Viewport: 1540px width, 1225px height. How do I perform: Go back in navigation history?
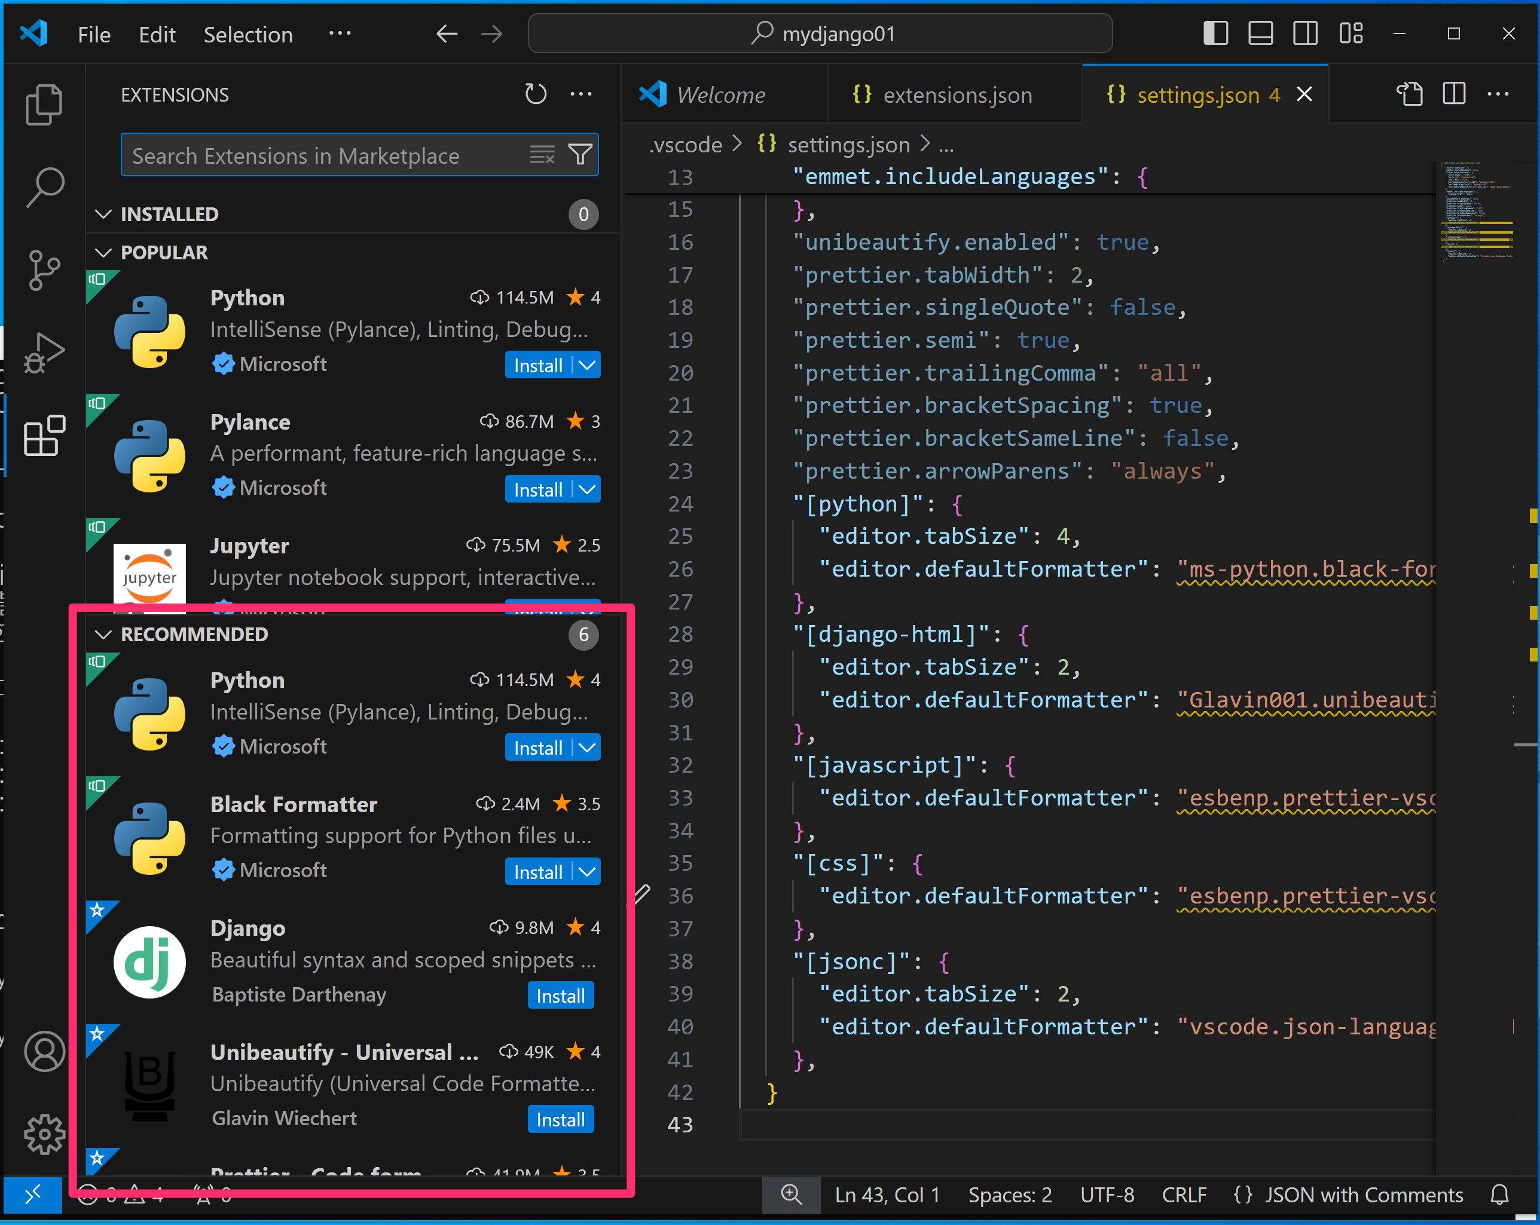pos(447,33)
